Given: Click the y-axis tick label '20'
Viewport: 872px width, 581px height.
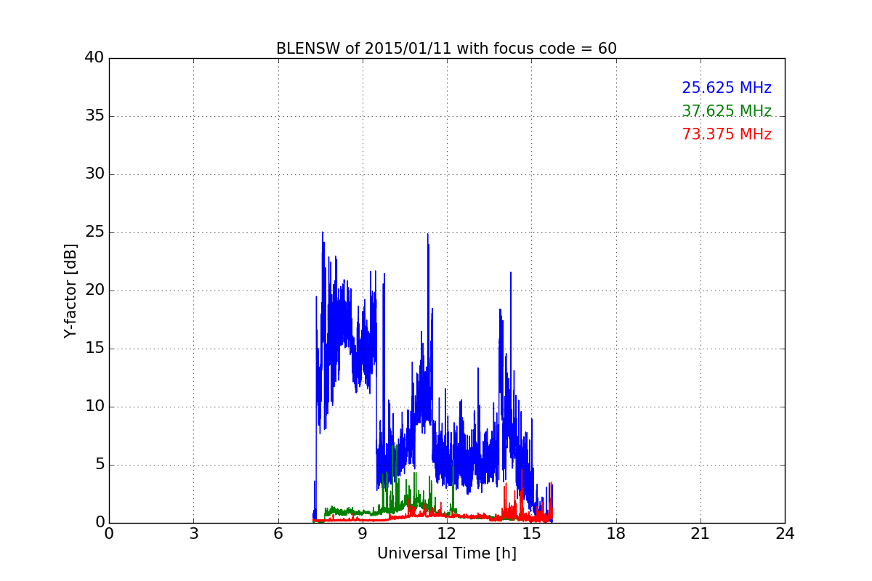Looking at the screenshot, I should point(94,290).
